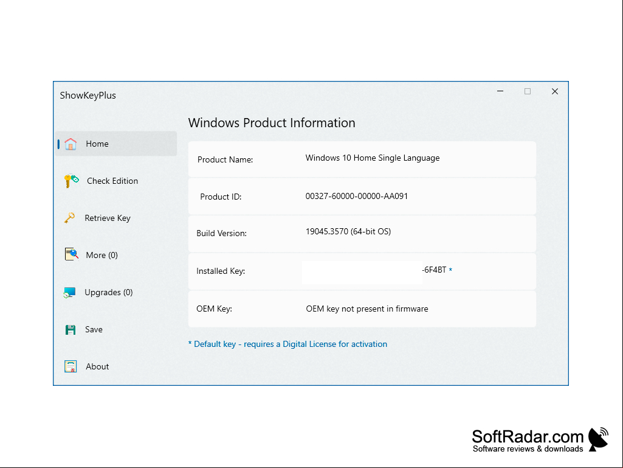623x468 pixels.
Task: Click the Windows Product Information heading
Action: click(271, 122)
